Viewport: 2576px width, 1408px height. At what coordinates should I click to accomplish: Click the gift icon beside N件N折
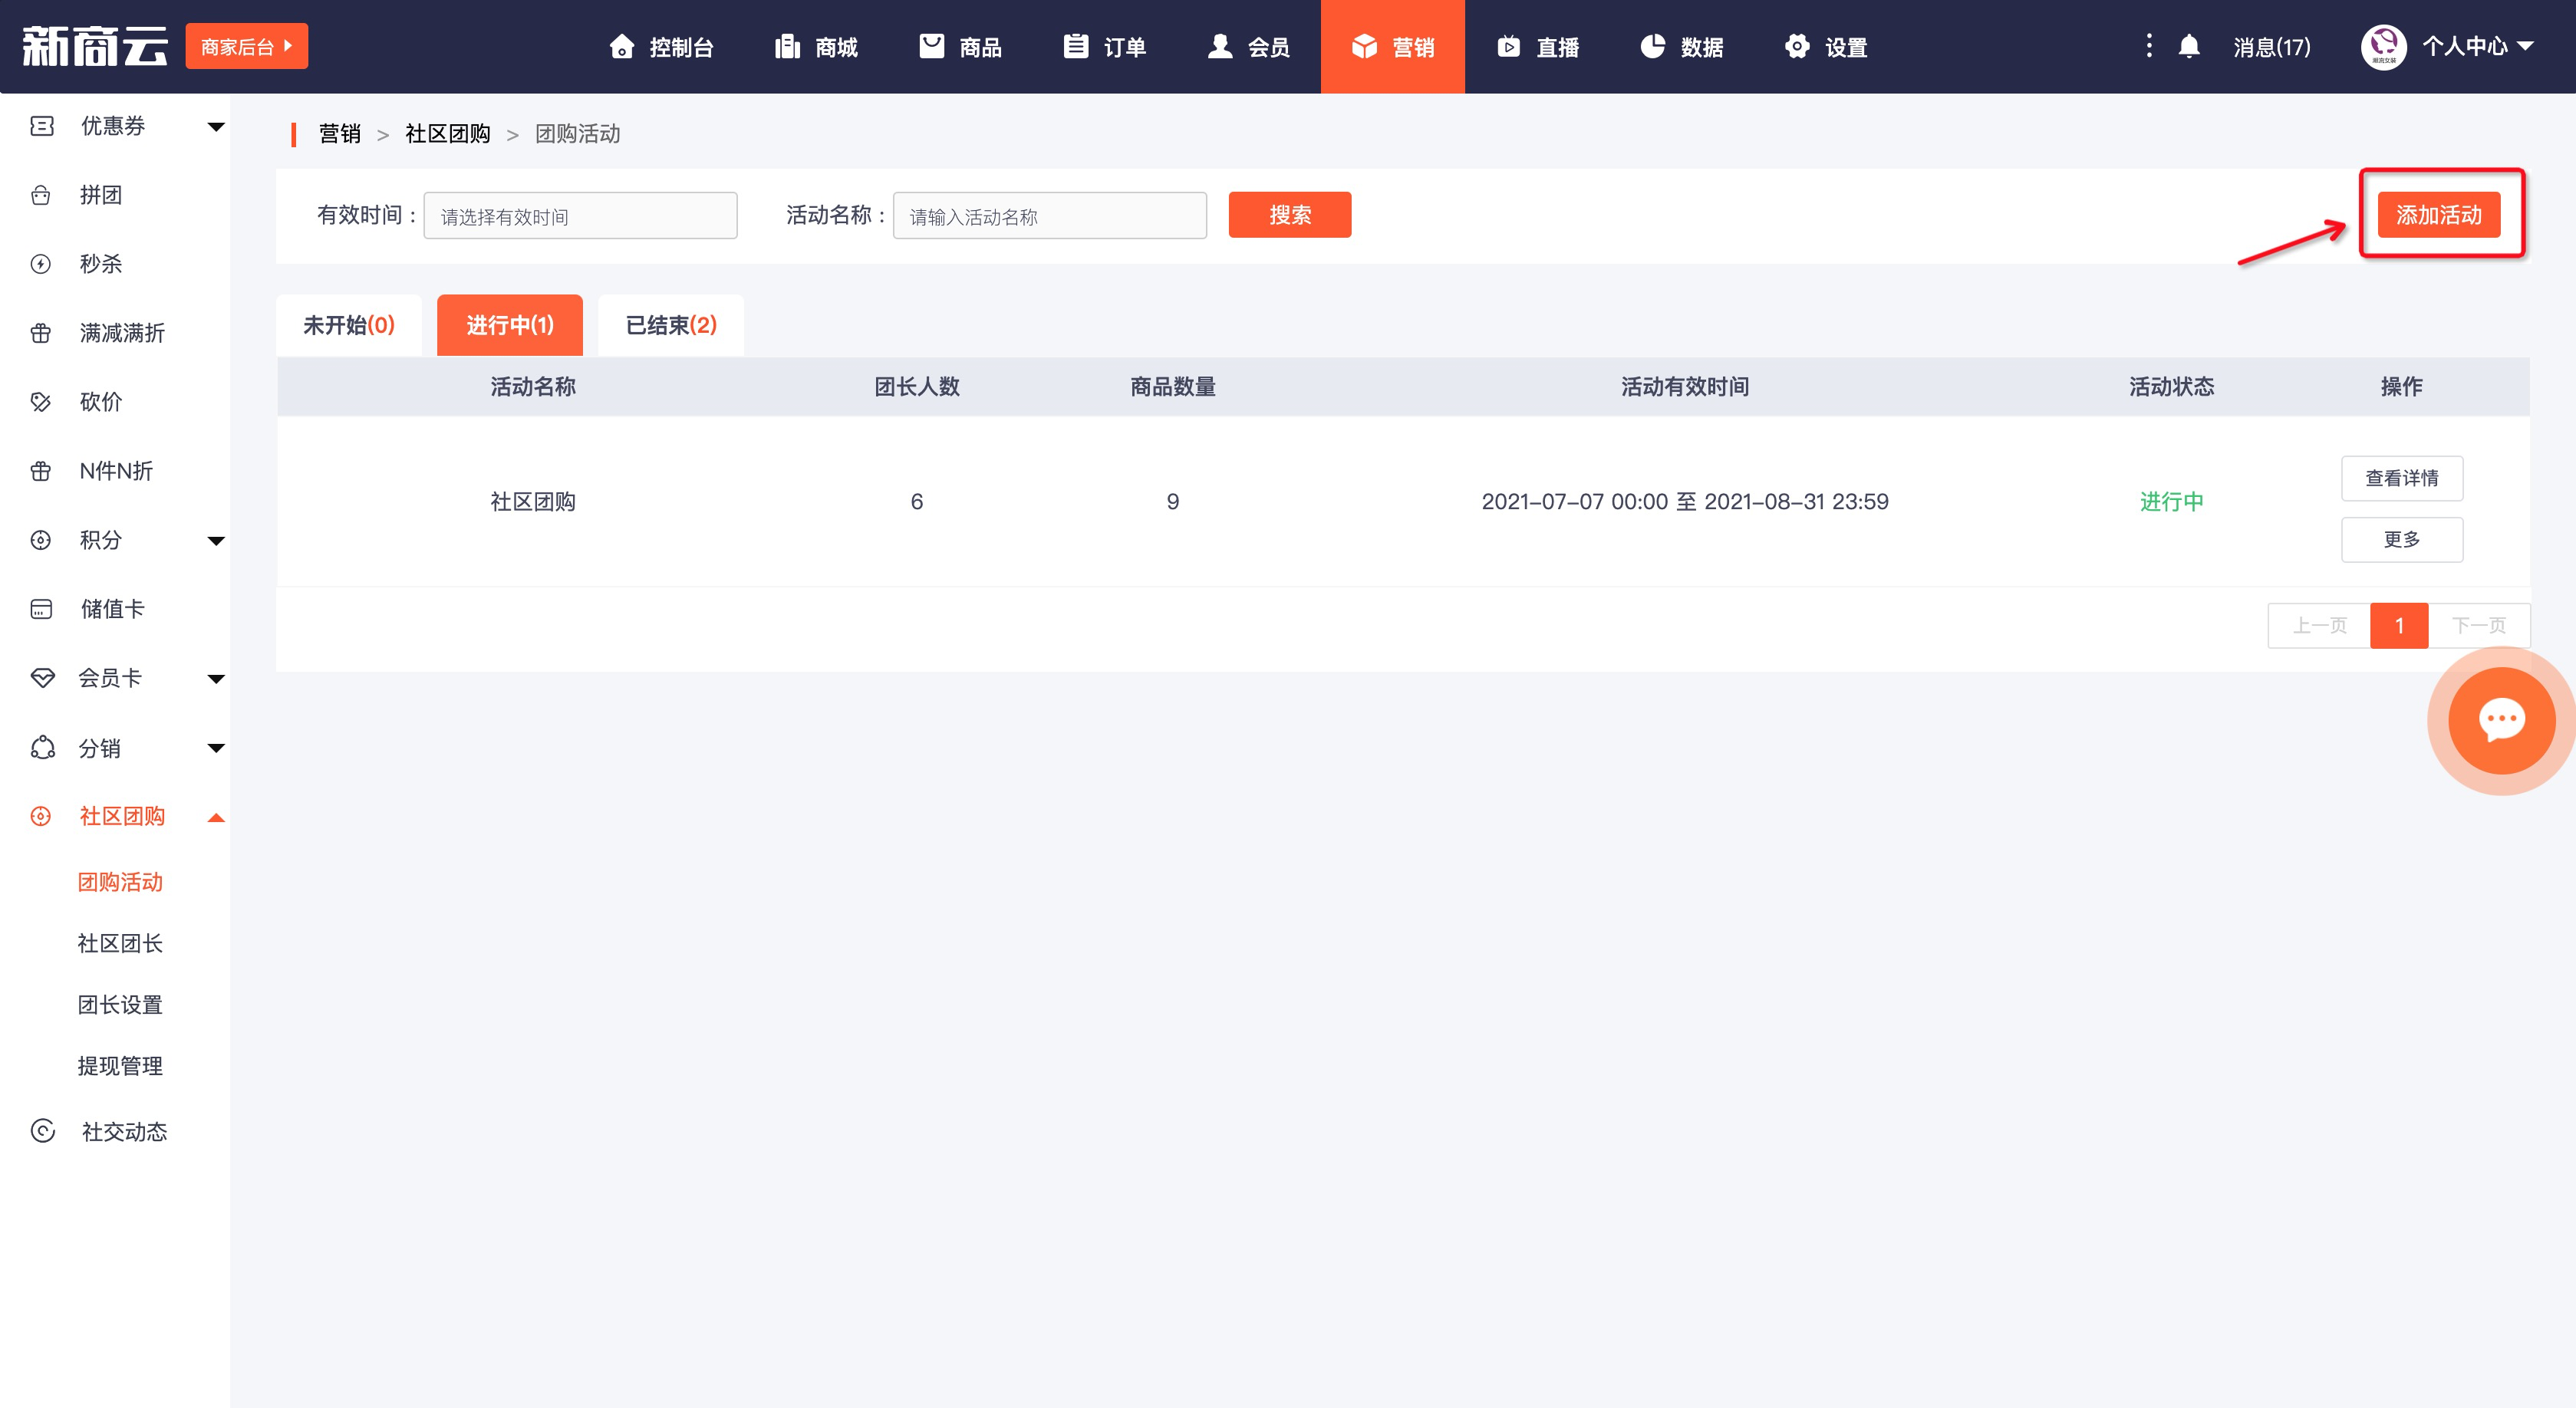(41, 471)
